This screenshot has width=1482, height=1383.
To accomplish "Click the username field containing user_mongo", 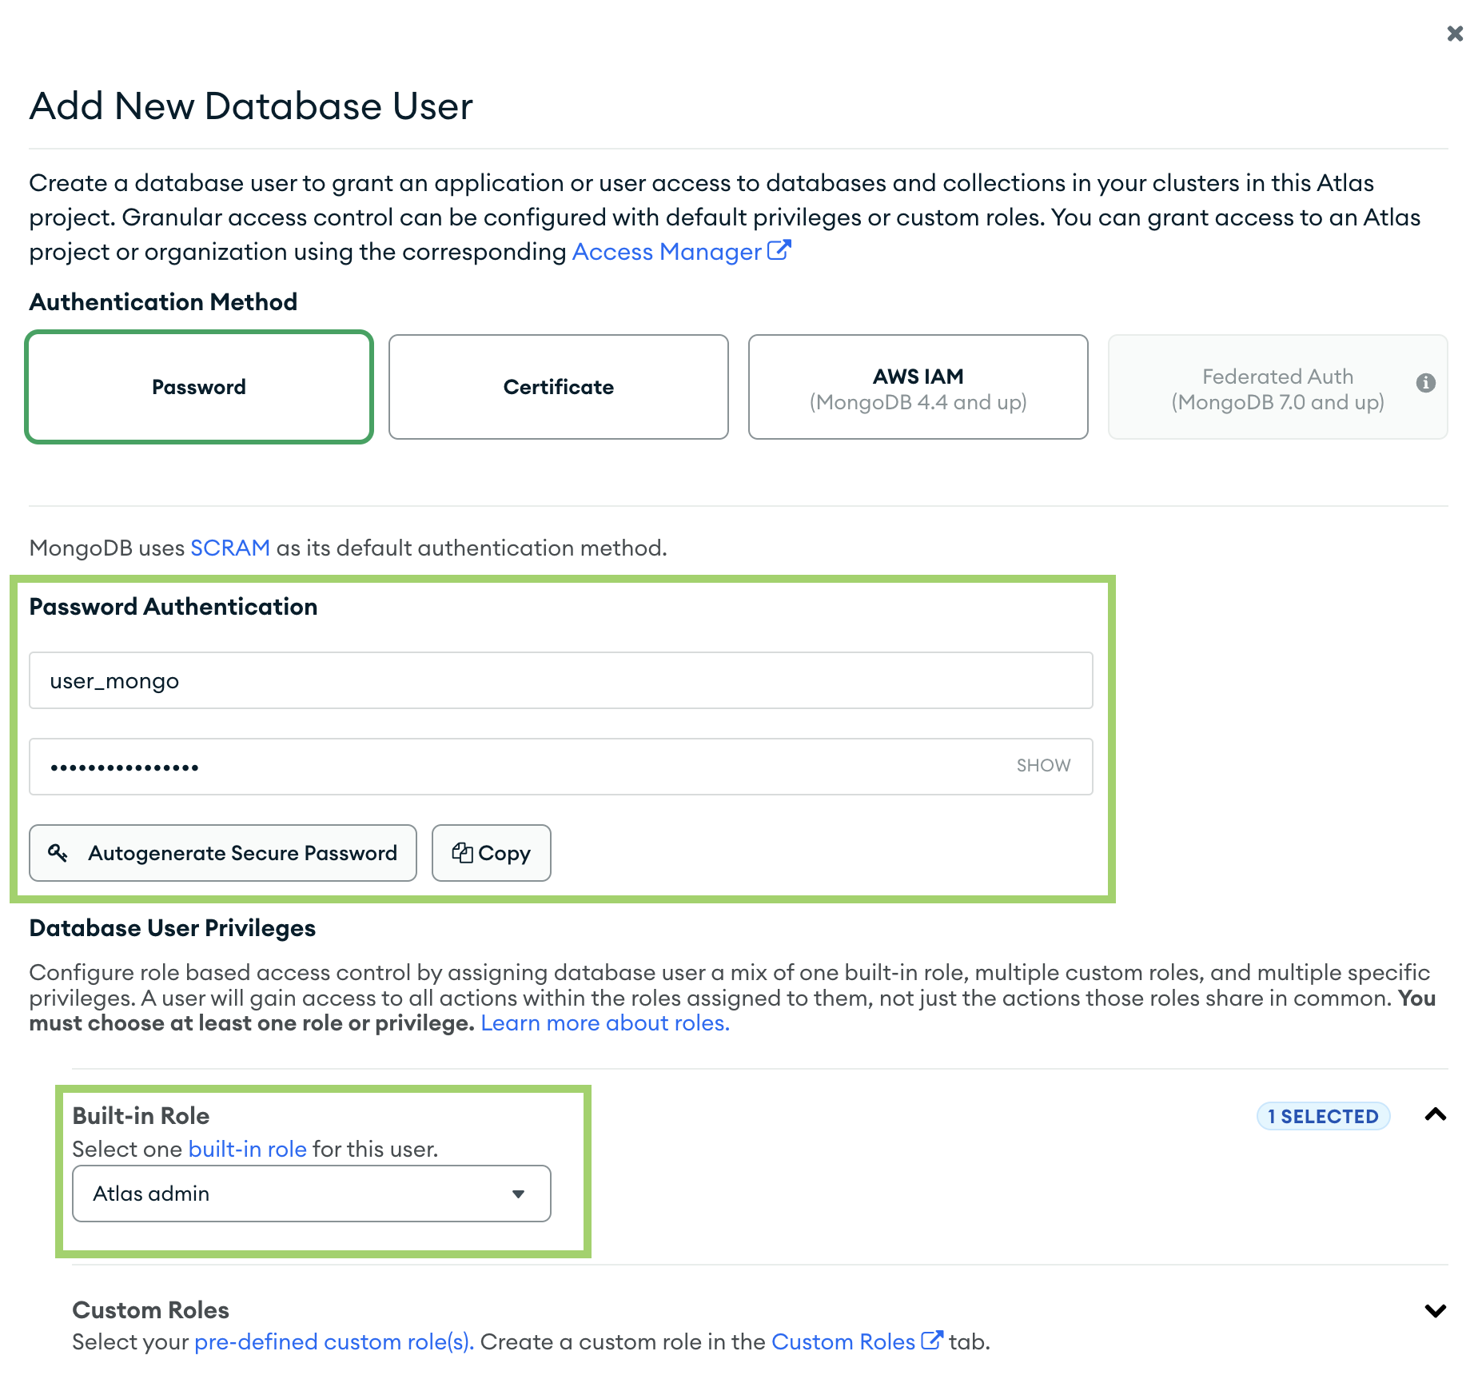I will pyautogui.click(x=560, y=681).
